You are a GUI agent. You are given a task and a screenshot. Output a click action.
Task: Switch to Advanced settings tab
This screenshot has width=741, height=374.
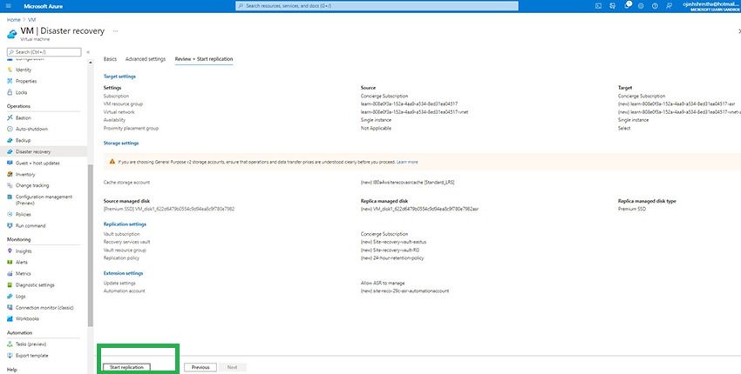pyautogui.click(x=146, y=59)
